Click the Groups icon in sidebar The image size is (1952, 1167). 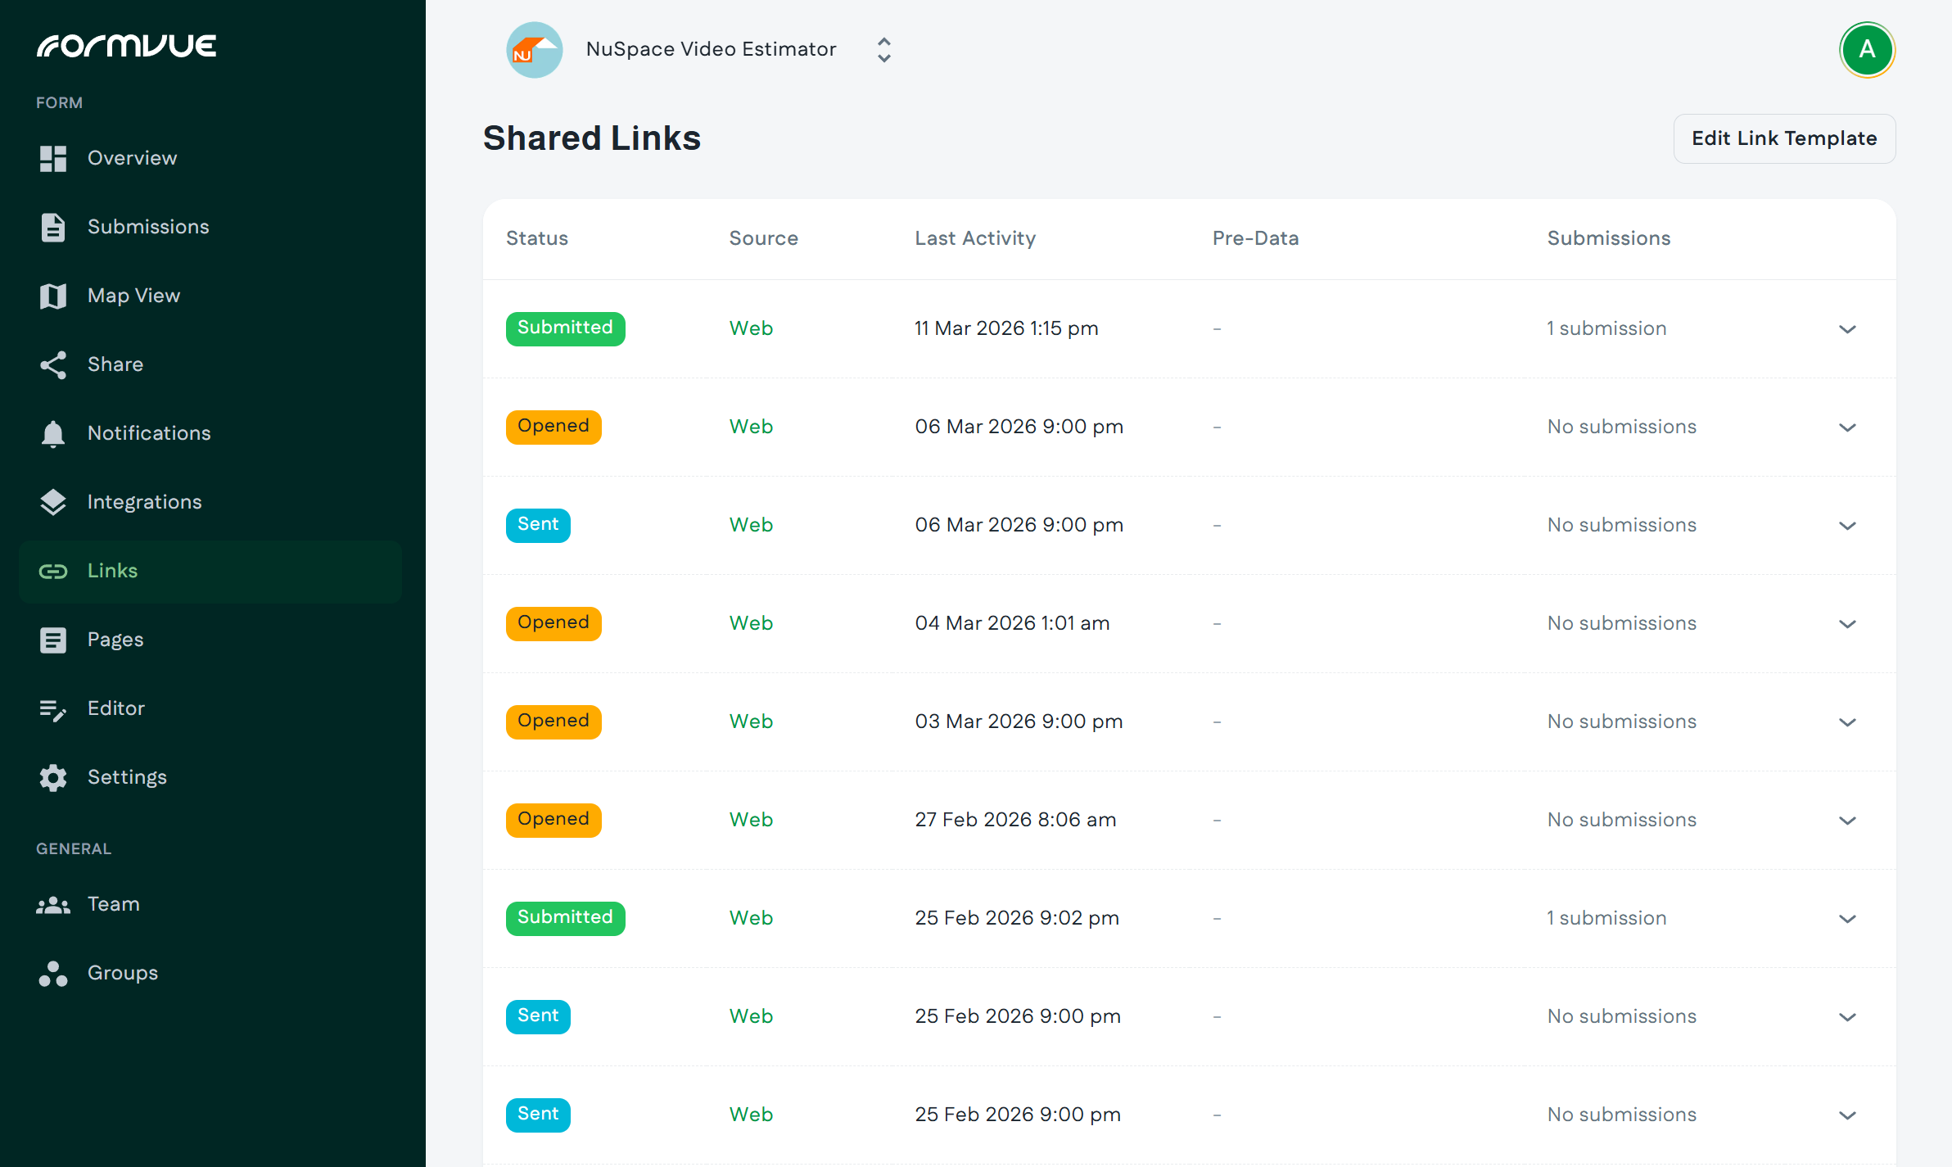coord(53,973)
